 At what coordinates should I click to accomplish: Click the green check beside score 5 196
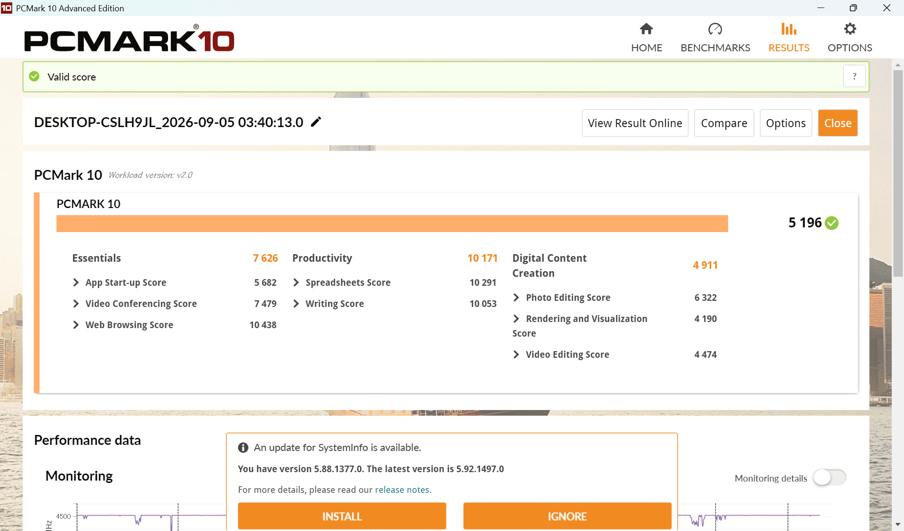click(832, 223)
